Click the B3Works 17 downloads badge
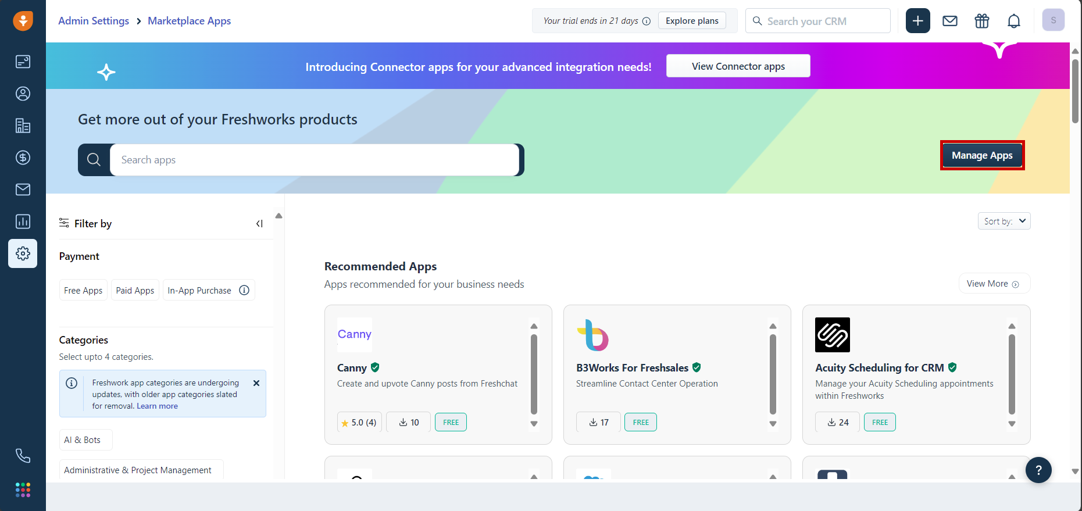The width and height of the screenshot is (1082, 511). pyautogui.click(x=598, y=422)
